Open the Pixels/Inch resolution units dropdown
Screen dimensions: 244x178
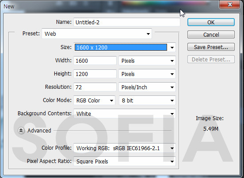click(147, 87)
